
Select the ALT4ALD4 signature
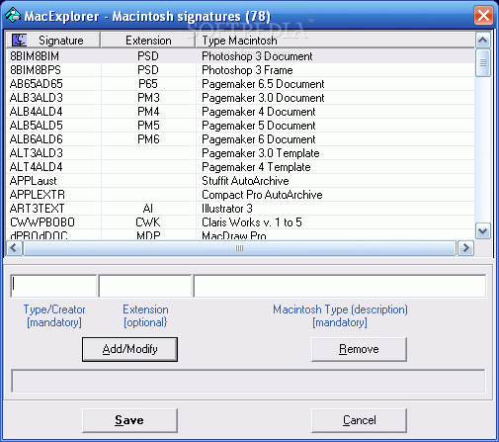pos(37,167)
